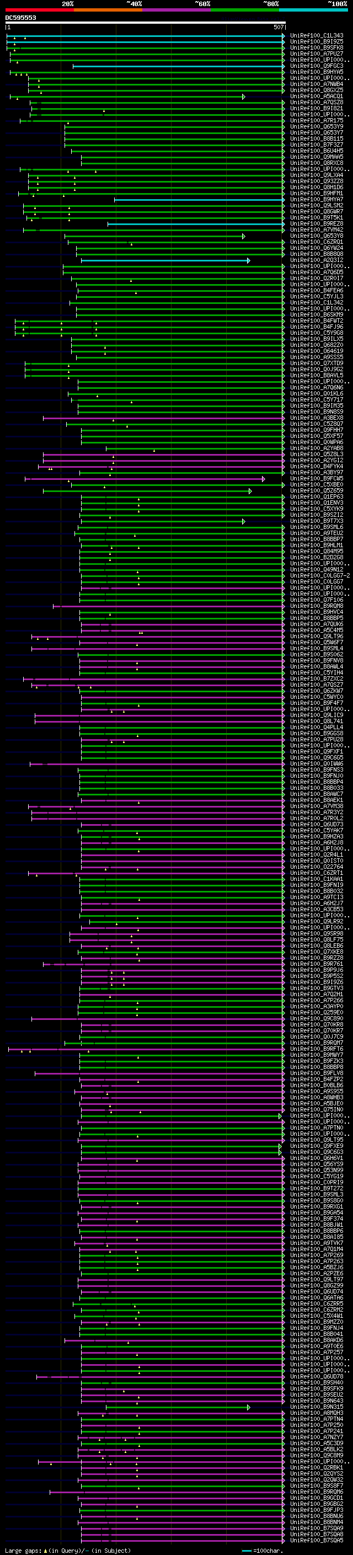Click the label UniRef100_C5X4W1
This screenshot has width=353, height=1555.
317,1316
